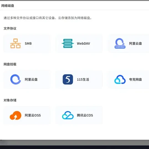Click the 腾讯云COS cloud icon
The height and width of the screenshot is (149, 149).
pyautogui.click(x=68, y=115)
